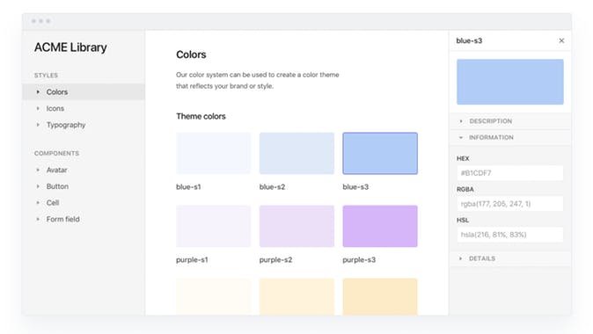Choose the purple-s2 swatch
This screenshot has height=334, width=593.
point(296,226)
